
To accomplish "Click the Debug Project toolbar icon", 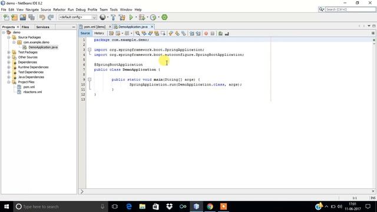I will click(142, 17).
